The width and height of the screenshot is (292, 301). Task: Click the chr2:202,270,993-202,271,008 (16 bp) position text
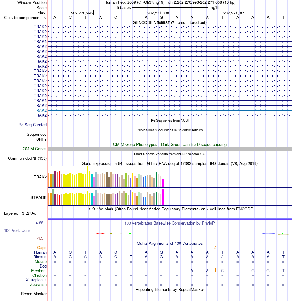[x=202, y=2]
